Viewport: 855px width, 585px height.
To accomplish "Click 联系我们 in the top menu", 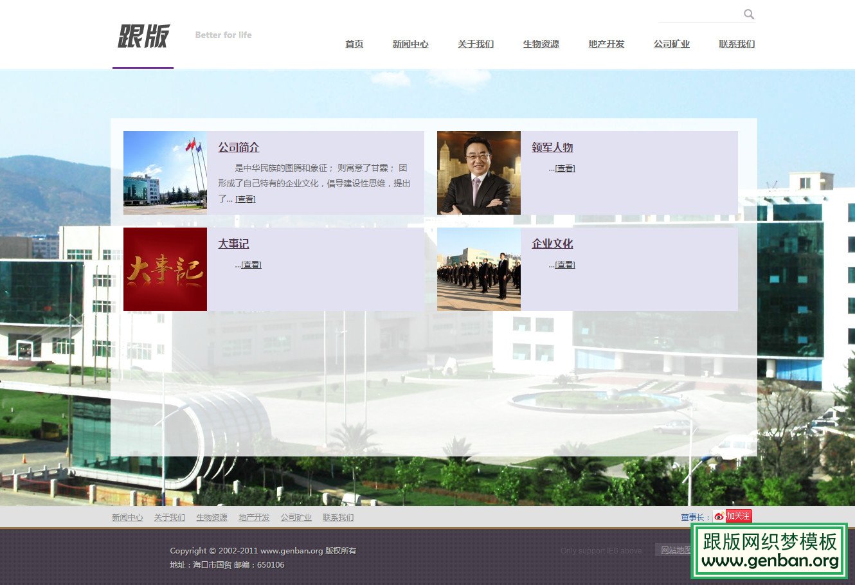I will point(736,44).
